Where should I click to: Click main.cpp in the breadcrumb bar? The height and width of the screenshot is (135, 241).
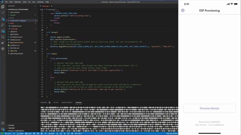coord(51,9)
